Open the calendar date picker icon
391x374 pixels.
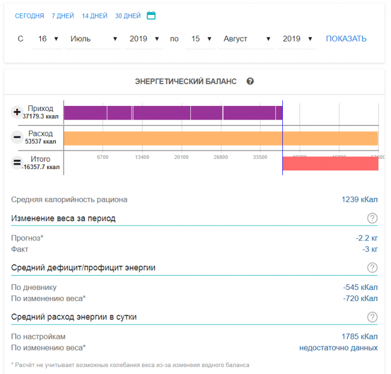(151, 16)
